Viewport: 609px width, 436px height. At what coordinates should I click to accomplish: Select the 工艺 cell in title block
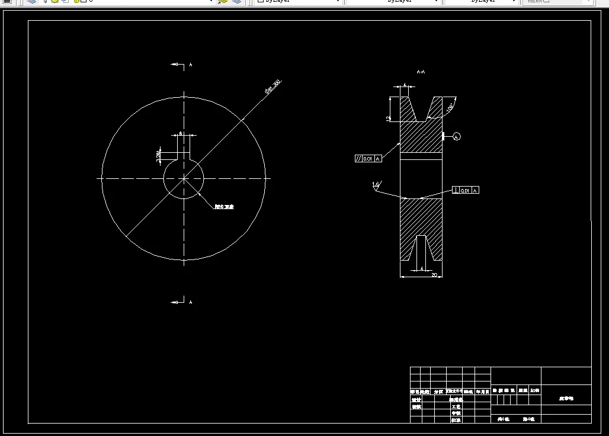456,406
